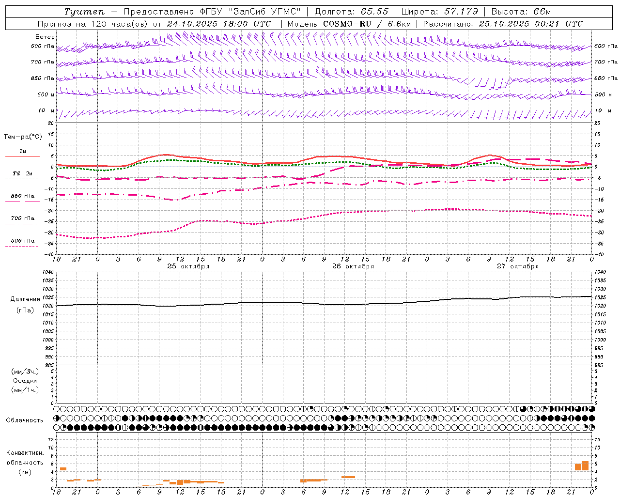Click the 500 гПа temperature legend label
The width and height of the screenshot is (620, 496).
[x=22, y=241]
